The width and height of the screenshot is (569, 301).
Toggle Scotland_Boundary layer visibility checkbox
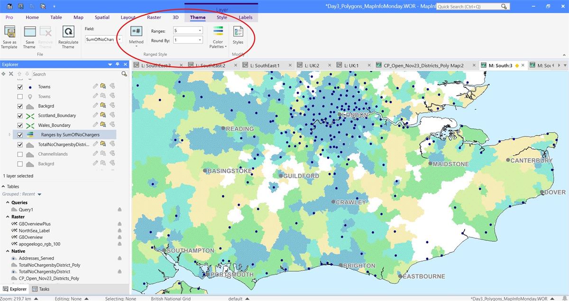click(x=20, y=115)
